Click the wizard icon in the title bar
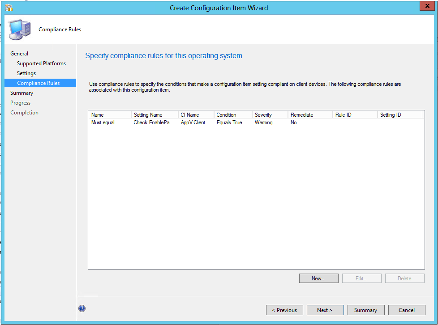Viewport: 438px width, 325px height. [x=8, y=7]
